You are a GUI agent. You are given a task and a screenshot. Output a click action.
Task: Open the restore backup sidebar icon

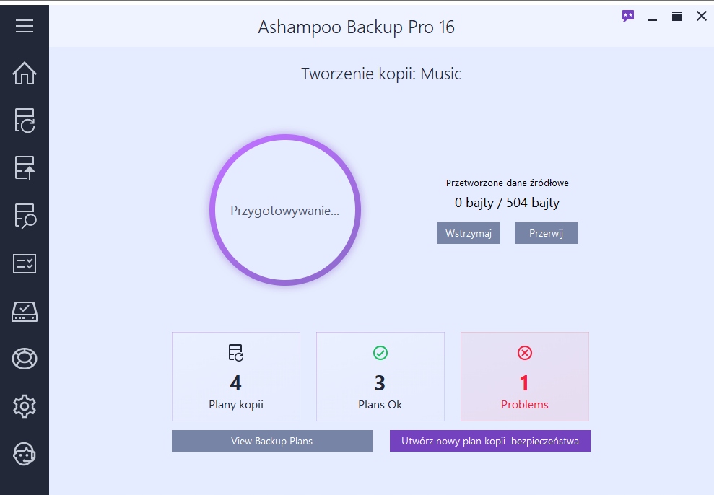pos(25,167)
